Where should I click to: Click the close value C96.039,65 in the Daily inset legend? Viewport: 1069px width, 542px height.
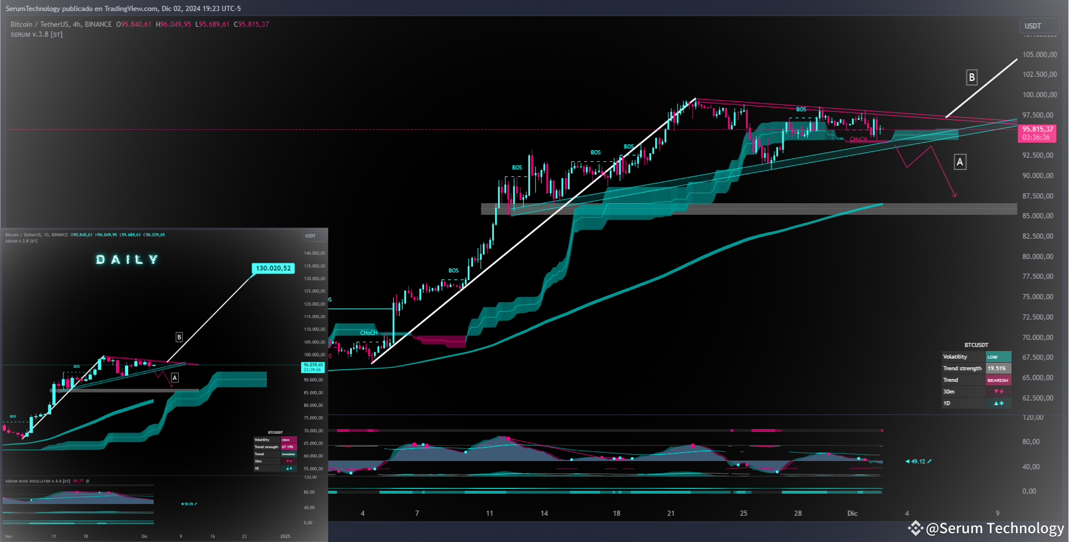point(154,235)
